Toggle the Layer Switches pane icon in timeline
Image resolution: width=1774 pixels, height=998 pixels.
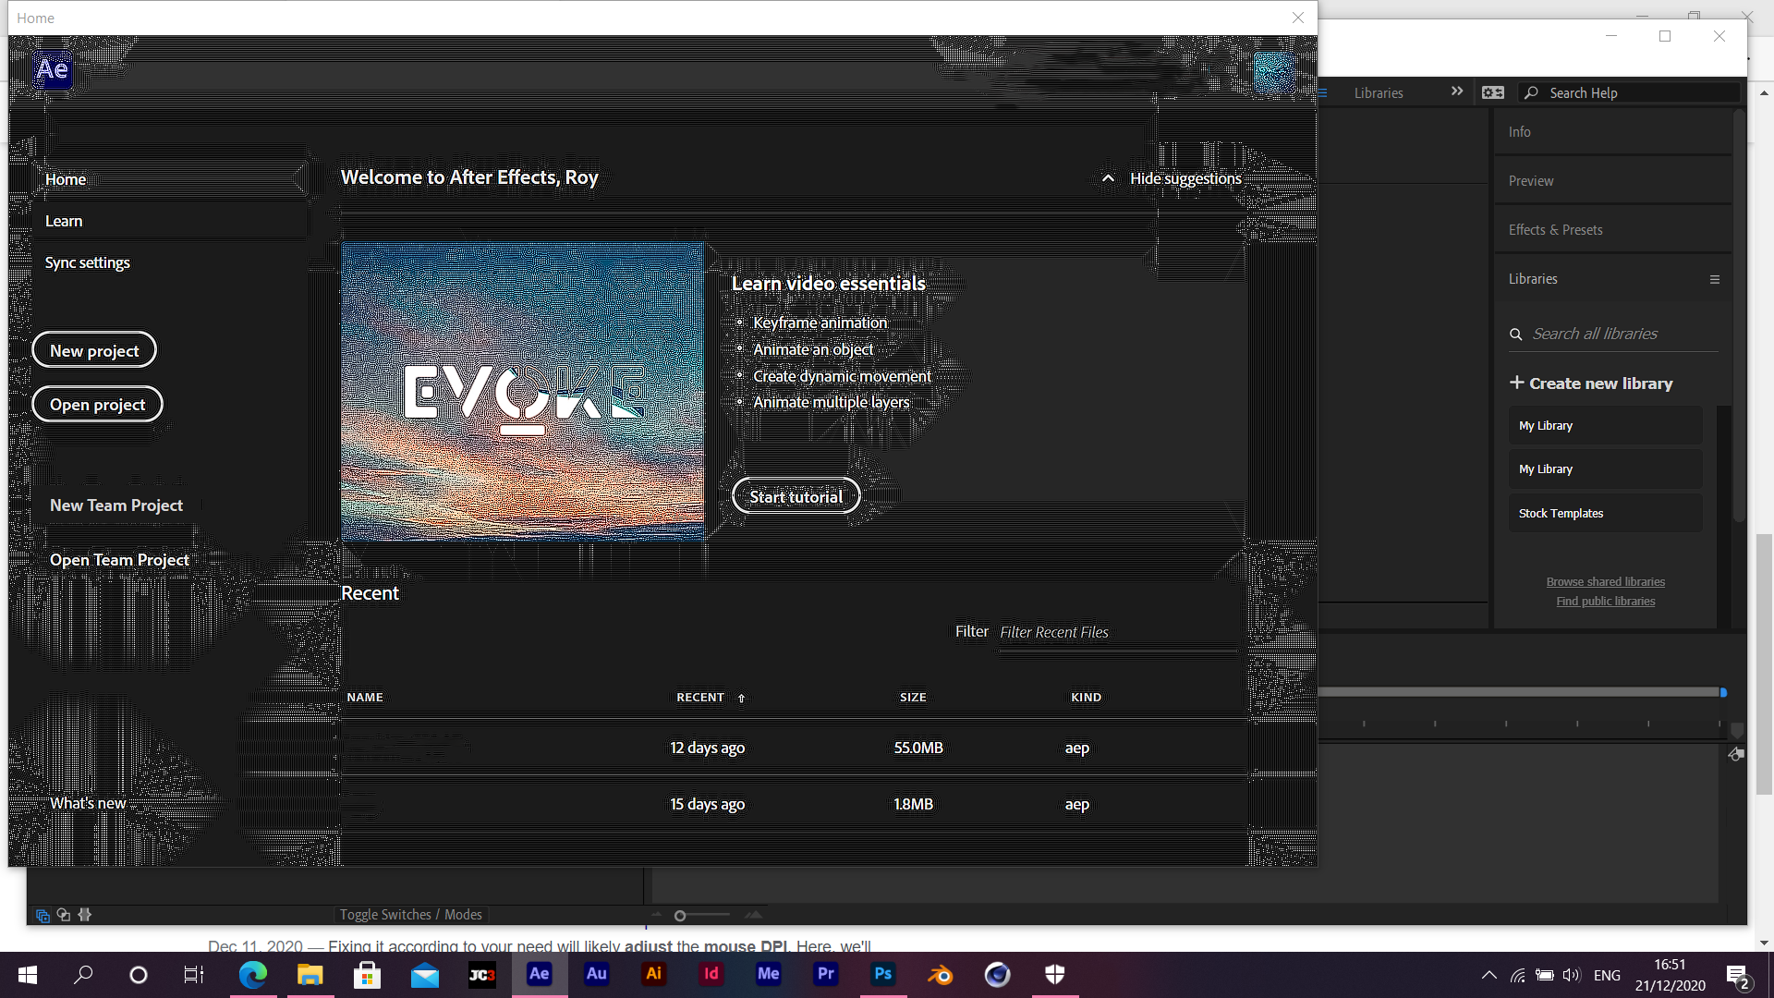43,915
